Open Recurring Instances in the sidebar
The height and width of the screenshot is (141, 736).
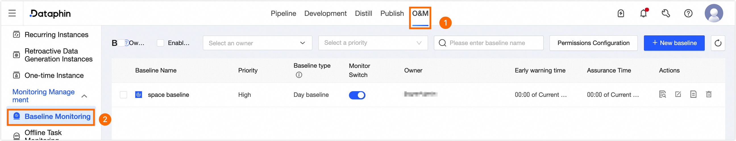(x=56, y=35)
